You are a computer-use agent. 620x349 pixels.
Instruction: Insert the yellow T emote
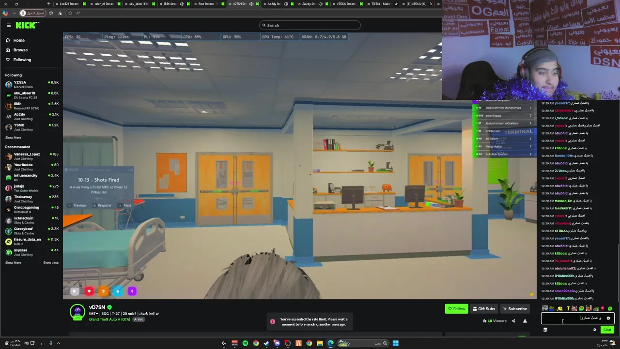click(x=568, y=309)
